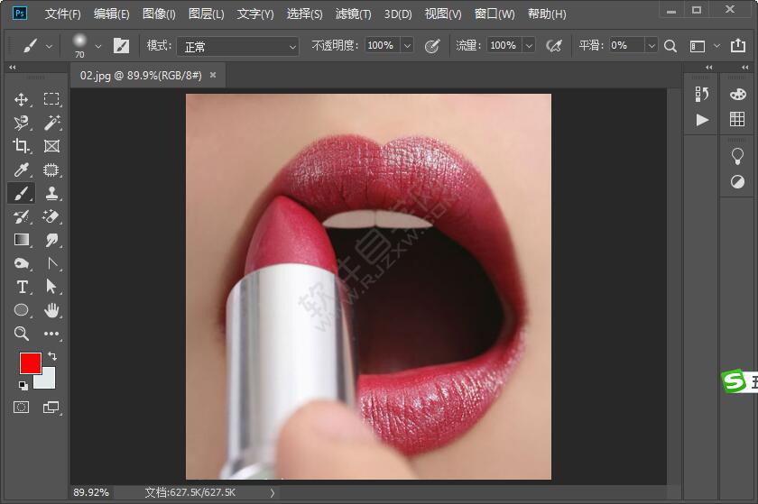
Task: Select the Healing Brush tool
Action: click(x=51, y=170)
